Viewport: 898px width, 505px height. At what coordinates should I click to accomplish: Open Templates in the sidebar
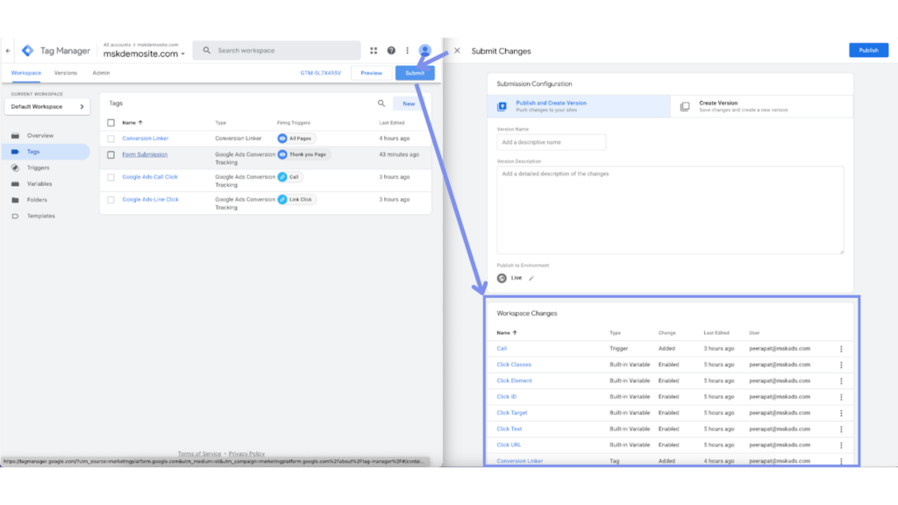click(x=41, y=216)
